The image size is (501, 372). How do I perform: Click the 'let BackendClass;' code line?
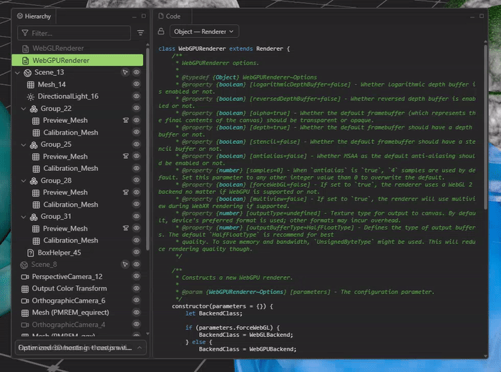click(214, 313)
